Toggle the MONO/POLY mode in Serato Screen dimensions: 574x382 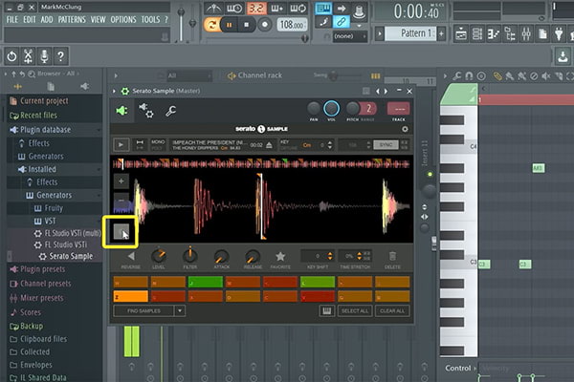tap(158, 145)
